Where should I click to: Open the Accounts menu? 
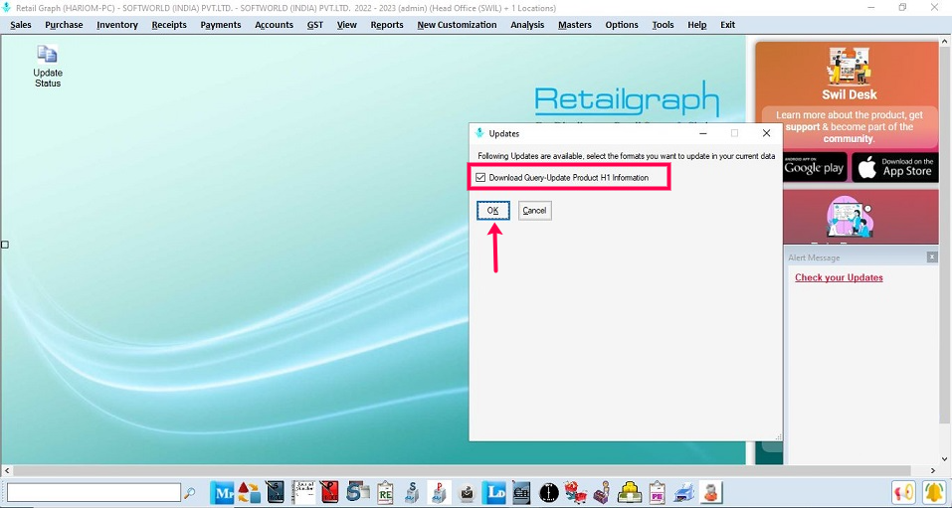[274, 25]
